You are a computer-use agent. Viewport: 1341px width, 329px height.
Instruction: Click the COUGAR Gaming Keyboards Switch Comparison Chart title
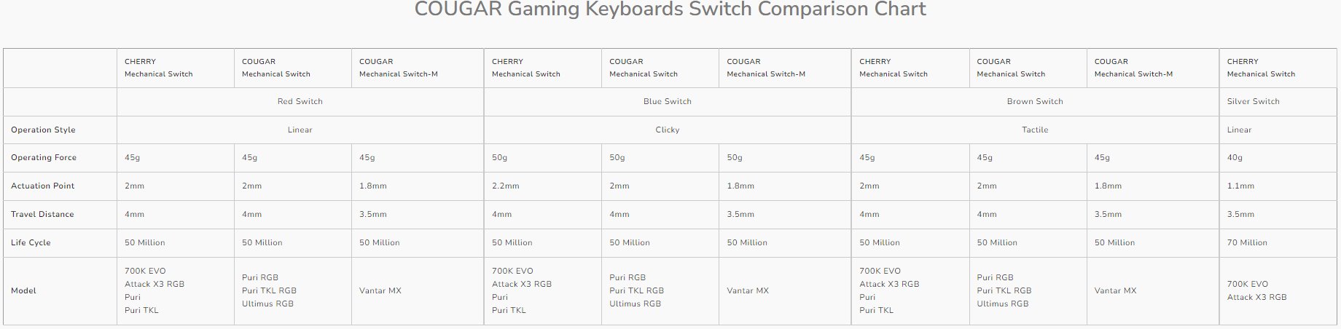pos(670,10)
